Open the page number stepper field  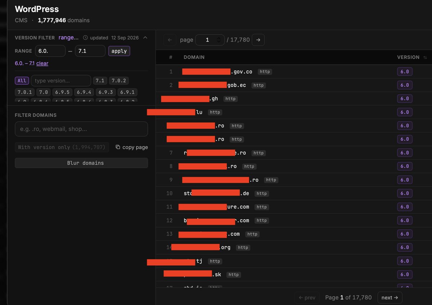click(x=210, y=40)
